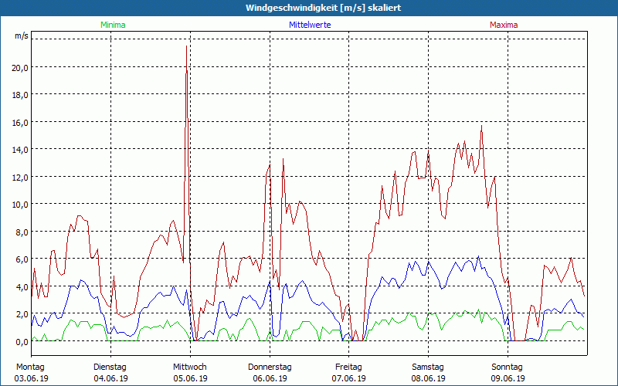Select the '10,0' y-axis value
Image resolution: width=618 pixels, height=386 pixels.
click(x=20, y=205)
